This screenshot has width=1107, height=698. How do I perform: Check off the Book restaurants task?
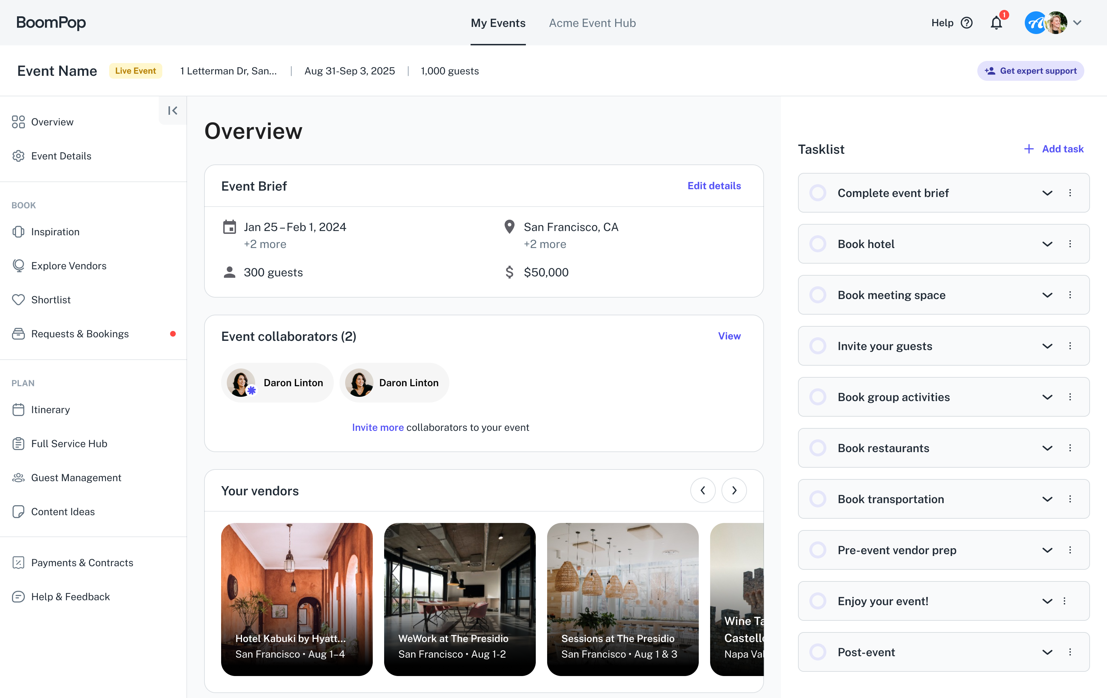point(818,448)
